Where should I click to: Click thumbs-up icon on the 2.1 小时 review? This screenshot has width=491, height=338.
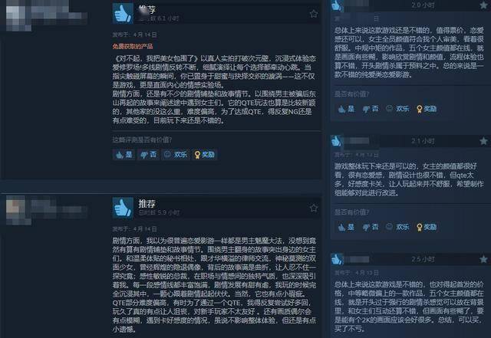tap(337, 141)
